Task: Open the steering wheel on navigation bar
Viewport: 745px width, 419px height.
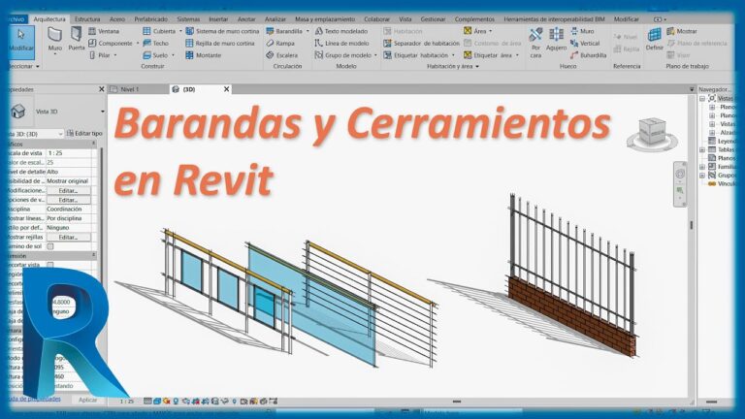Action: [680, 174]
